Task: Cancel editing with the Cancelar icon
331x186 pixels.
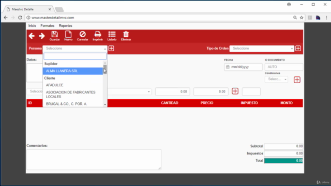Action: pos(83,36)
